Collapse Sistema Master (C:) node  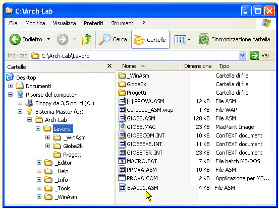pyautogui.click(x=20, y=111)
